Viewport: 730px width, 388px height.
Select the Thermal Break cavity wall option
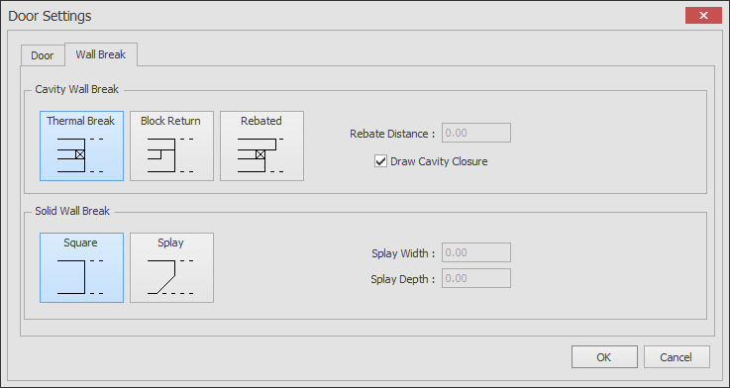coord(81,145)
